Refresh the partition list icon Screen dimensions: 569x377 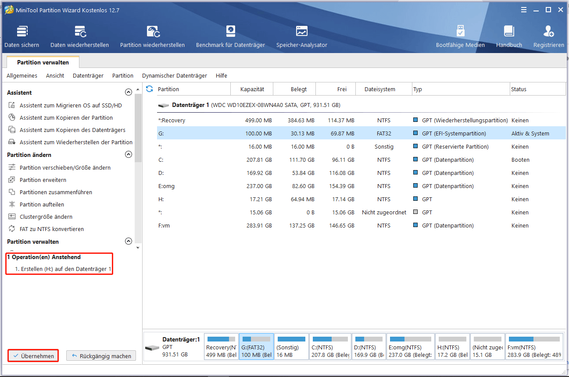pyautogui.click(x=150, y=89)
